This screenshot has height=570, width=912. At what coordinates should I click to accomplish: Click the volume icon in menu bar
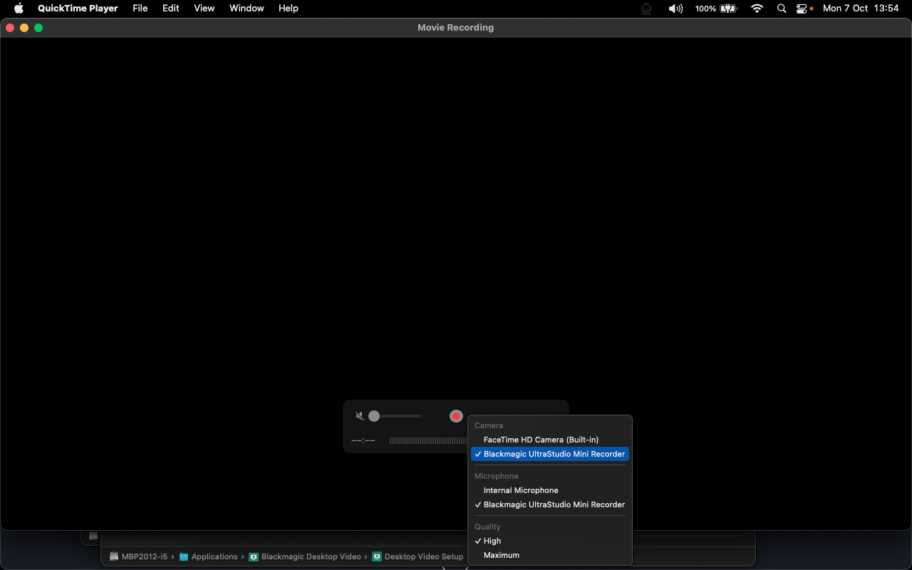pos(675,9)
